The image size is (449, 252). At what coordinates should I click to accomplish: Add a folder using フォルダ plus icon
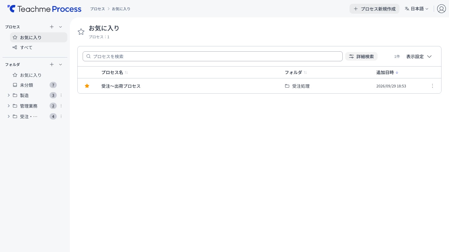(x=52, y=64)
